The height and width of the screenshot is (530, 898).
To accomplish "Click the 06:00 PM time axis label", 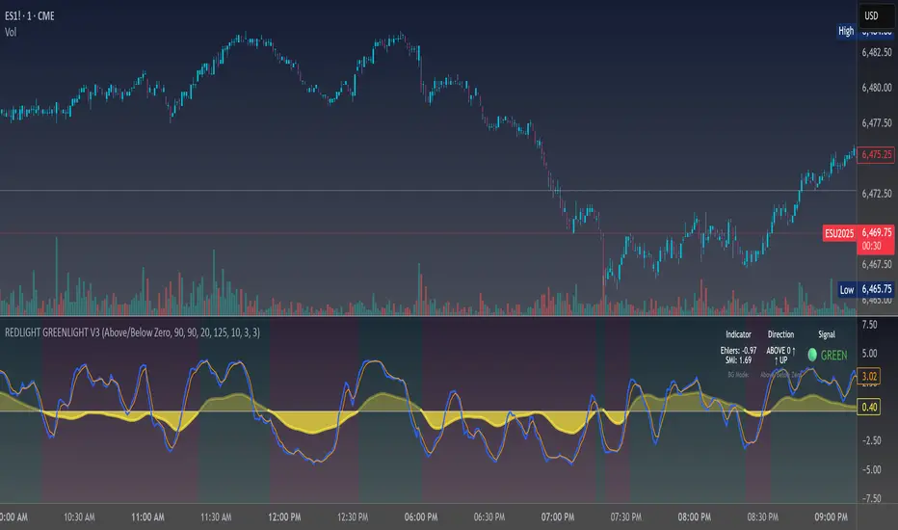I will coord(421,517).
